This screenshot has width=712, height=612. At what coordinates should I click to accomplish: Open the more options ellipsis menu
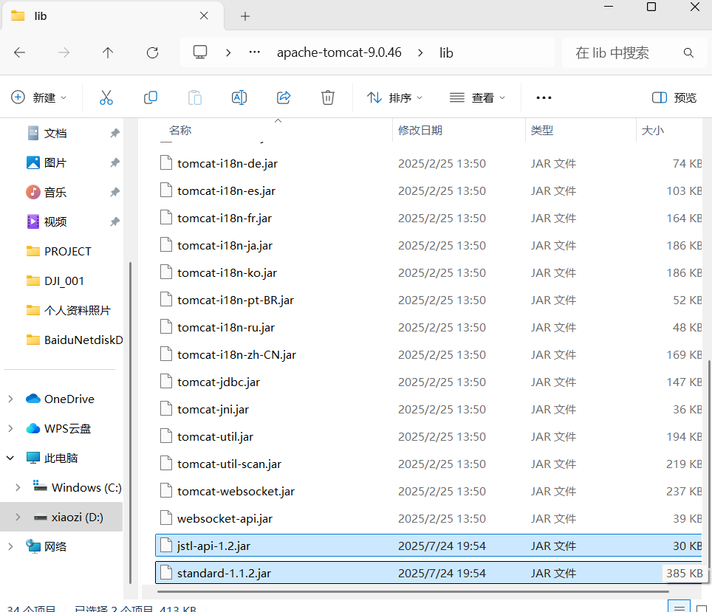tap(544, 97)
